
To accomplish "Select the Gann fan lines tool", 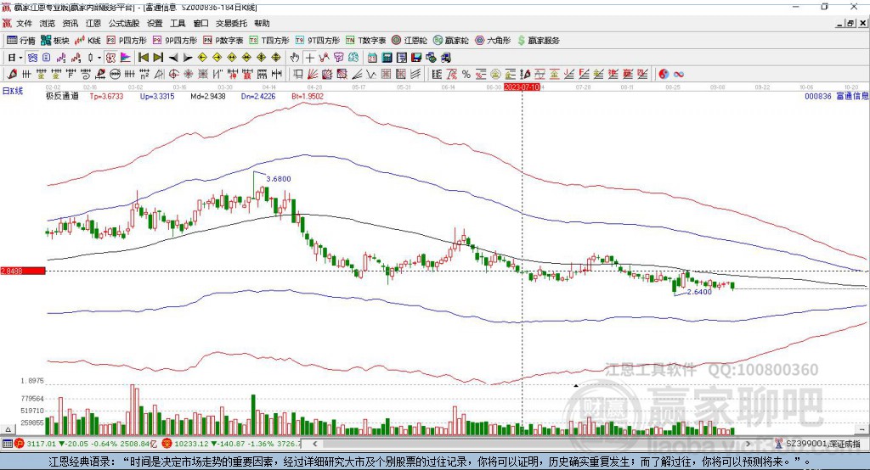I will point(313,75).
